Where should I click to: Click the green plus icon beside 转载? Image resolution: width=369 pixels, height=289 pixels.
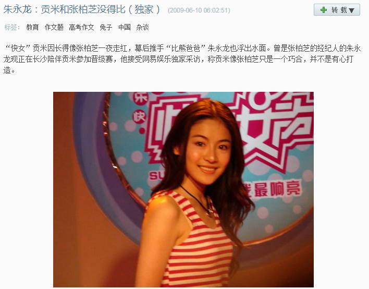(x=324, y=10)
